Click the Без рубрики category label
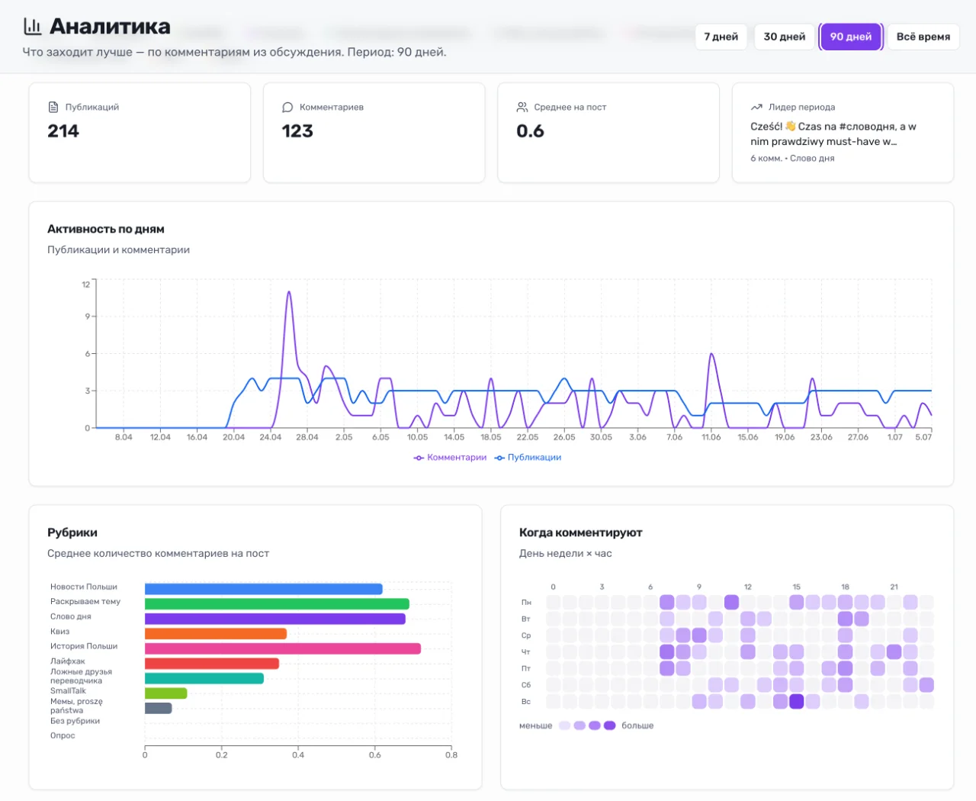976x801 pixels. point(75,721)
